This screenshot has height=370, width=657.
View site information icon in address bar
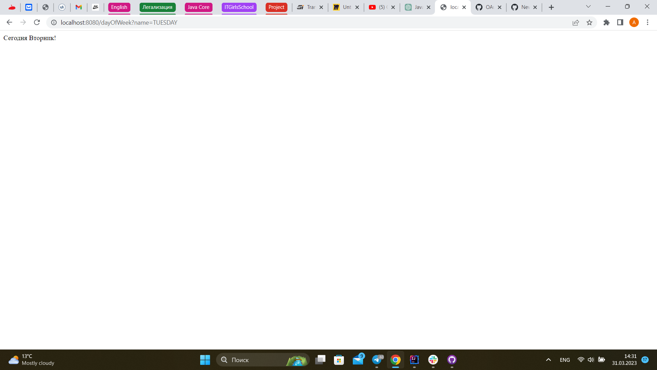pos(54,22)
